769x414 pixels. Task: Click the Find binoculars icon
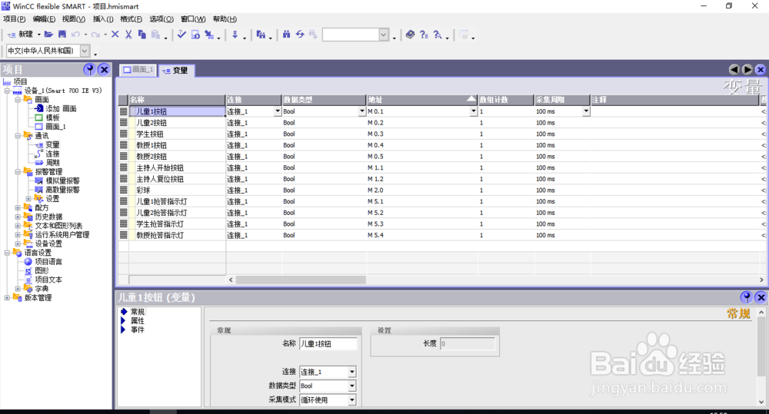[x=286, y=35]
